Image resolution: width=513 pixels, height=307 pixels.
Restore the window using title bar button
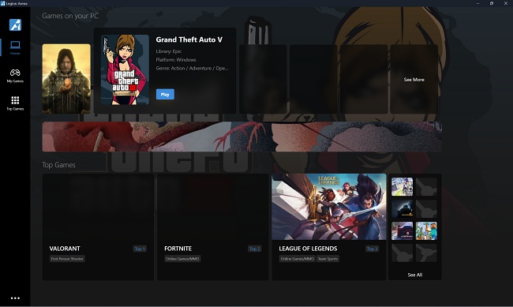[x=492, y=3]
